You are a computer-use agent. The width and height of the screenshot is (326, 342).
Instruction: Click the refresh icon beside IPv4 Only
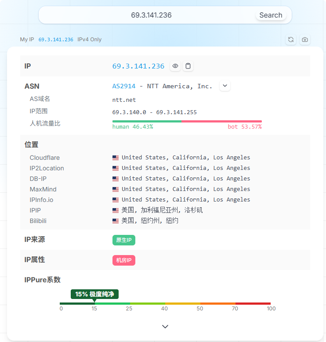291,40
